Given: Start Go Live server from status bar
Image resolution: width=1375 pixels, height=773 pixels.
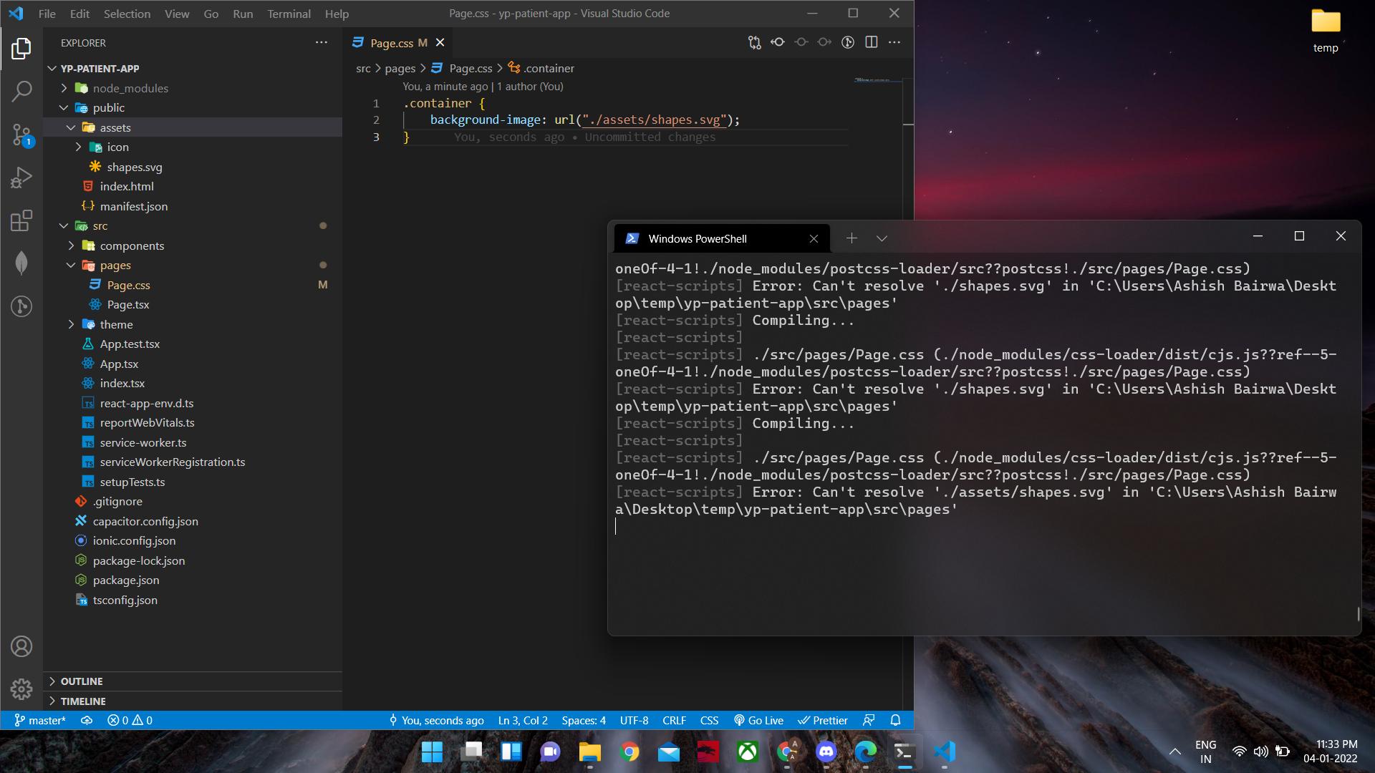Looking at the screenshot, I should coord(758,720).
